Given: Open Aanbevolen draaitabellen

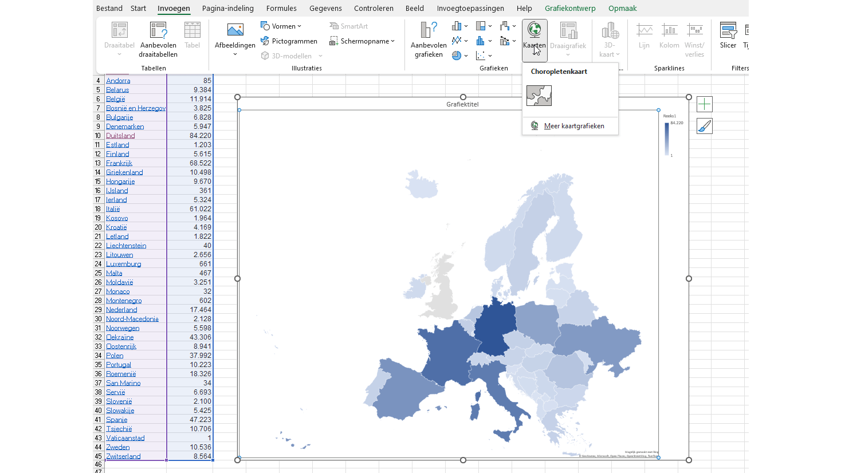Looking at the screenshot, I should [158, 40].
